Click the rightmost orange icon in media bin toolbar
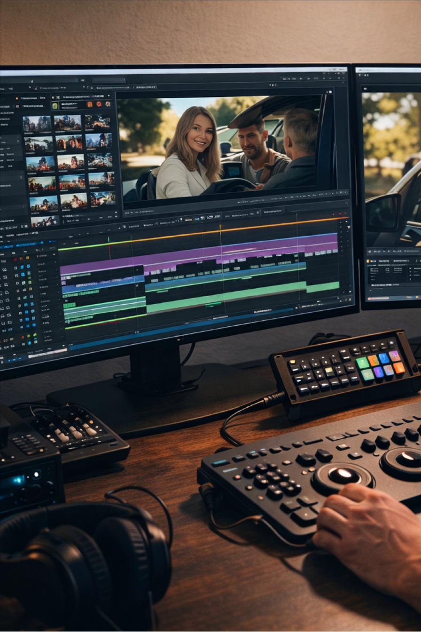The width and height of the screenshot is (421, 632). click(108, 104)
